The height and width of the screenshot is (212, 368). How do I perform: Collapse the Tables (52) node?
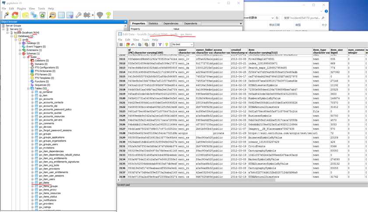[28, 89]
